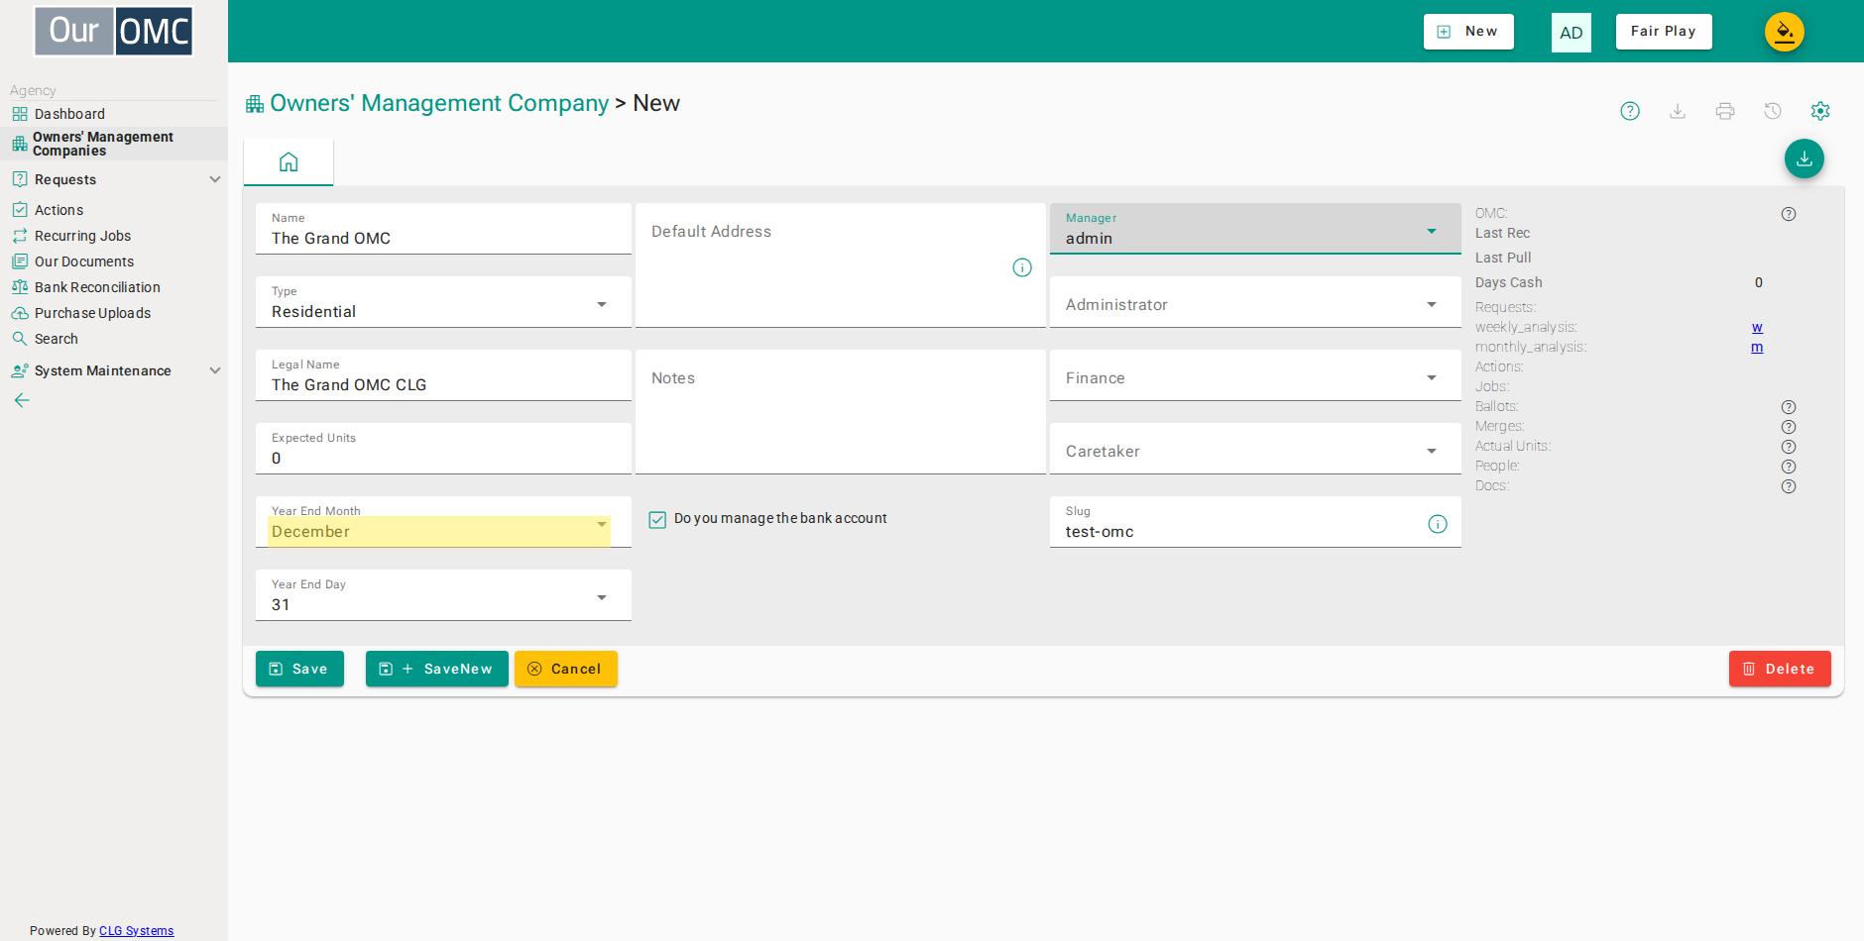Screen dimensions: 1864x941
Task: Open the Year End Day dropdown
Action: point(443,595)
